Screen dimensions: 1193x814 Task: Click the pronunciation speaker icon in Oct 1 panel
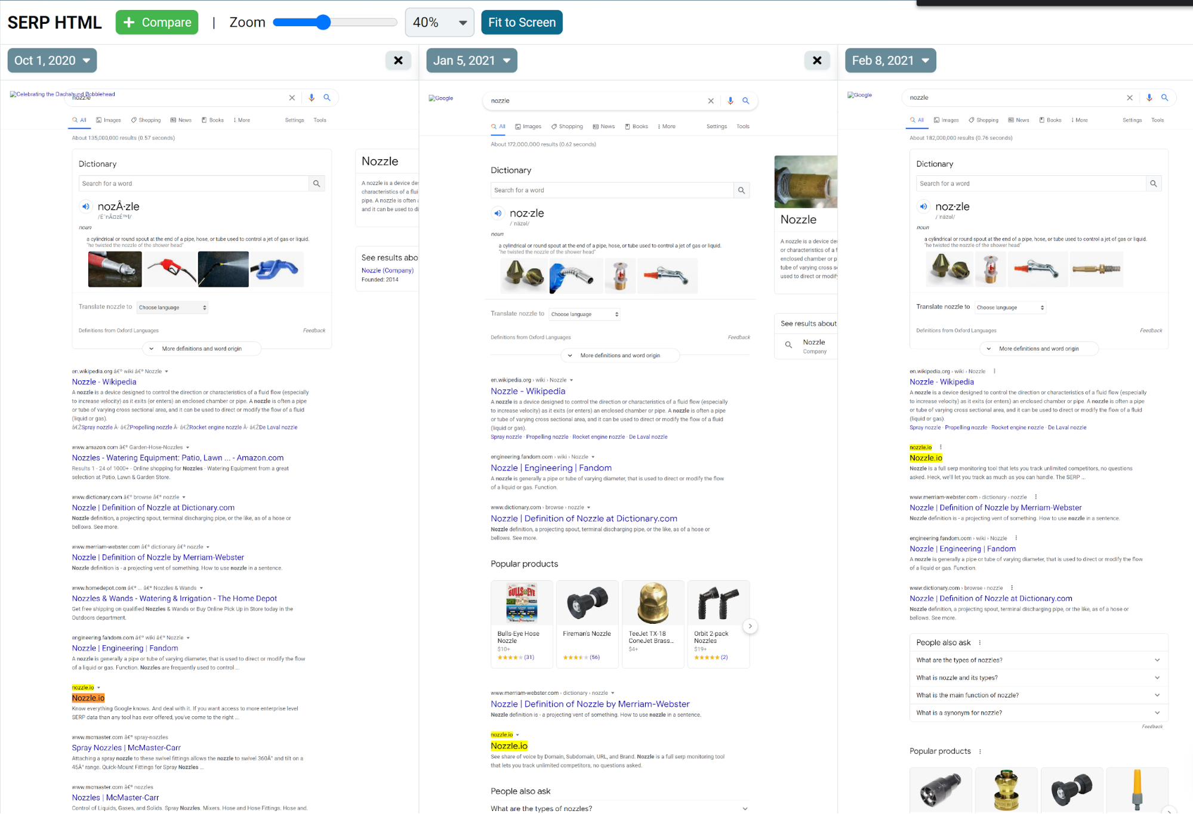click(x=86, y=206)
